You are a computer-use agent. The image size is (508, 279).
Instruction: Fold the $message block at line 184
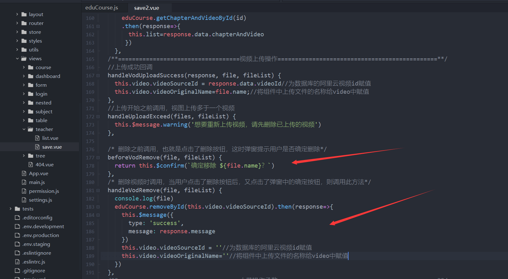pos(98,215)
